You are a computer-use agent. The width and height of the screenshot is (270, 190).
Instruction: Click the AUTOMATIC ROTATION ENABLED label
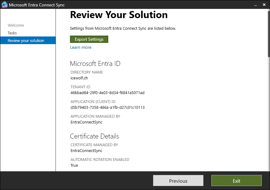pos(100,160)
